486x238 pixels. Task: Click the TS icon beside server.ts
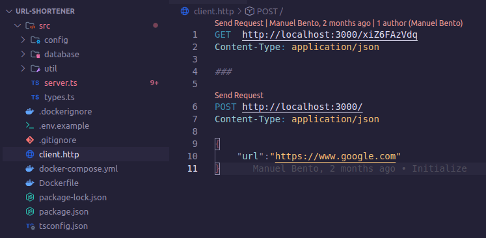(x=35, y=83)
